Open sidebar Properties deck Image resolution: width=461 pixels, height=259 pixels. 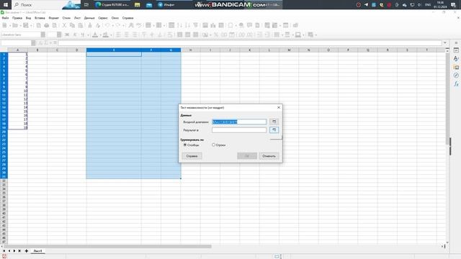pos(456,50)
